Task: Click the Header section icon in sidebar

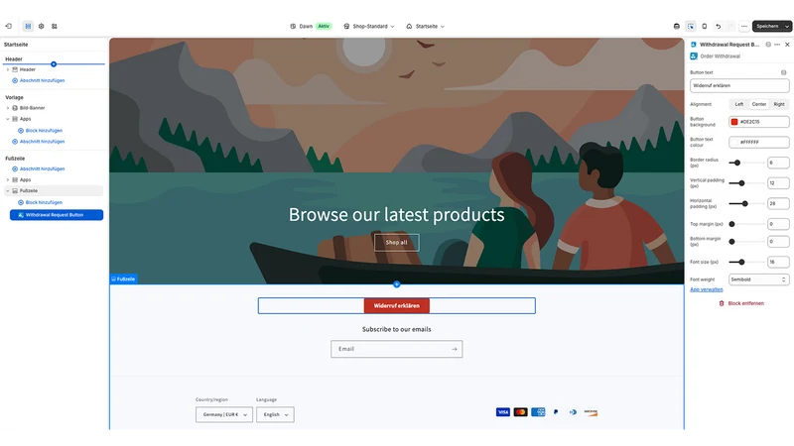Action: click(15, 69)
